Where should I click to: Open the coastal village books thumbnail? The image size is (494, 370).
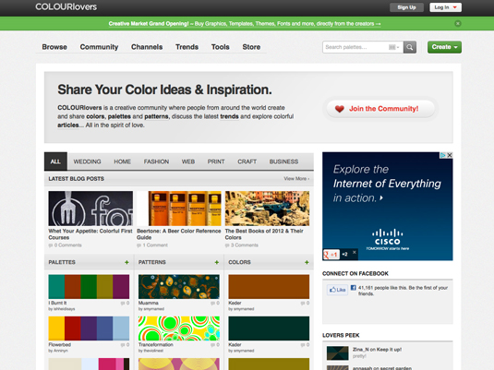pos(267,209)
